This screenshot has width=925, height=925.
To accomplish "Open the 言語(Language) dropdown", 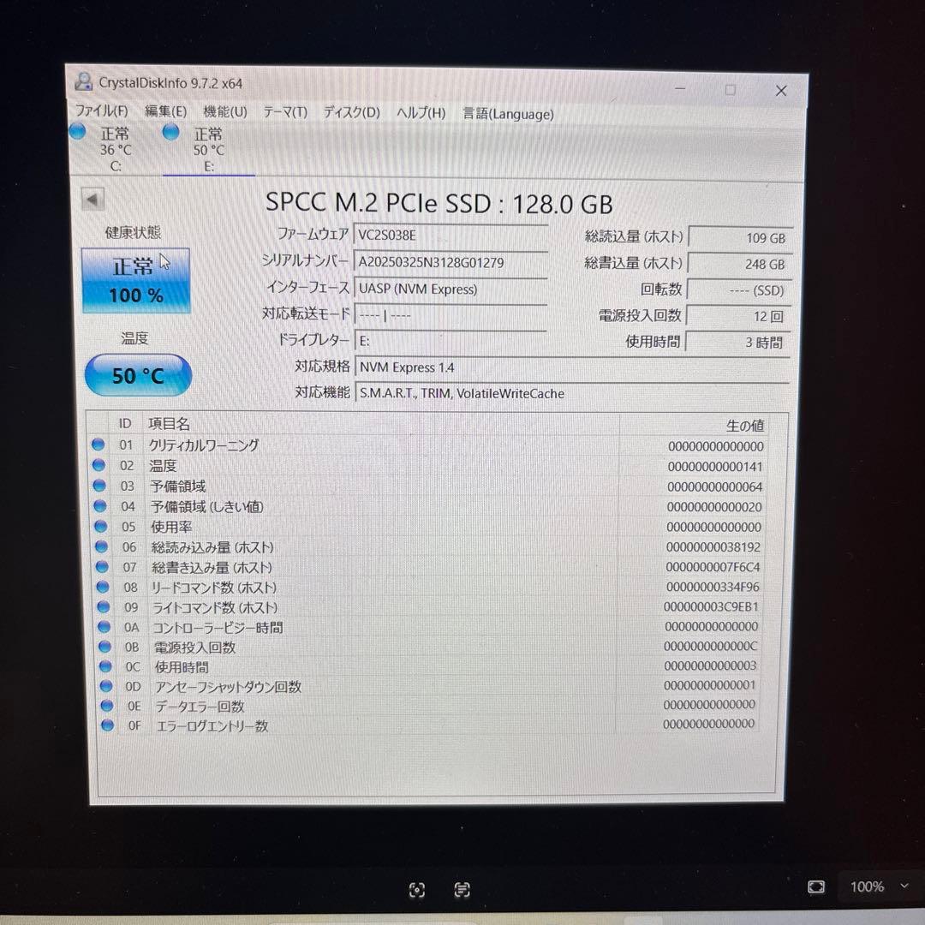I will pos(507,114).
